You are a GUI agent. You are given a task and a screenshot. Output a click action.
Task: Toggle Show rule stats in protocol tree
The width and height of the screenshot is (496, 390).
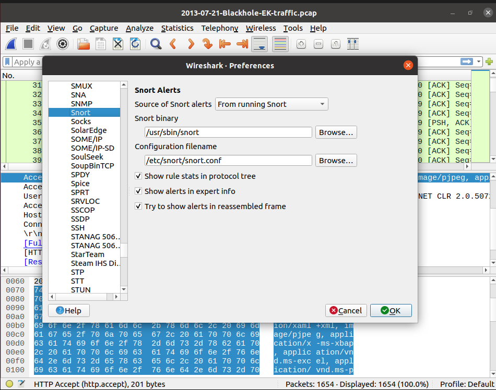[138, 176]
